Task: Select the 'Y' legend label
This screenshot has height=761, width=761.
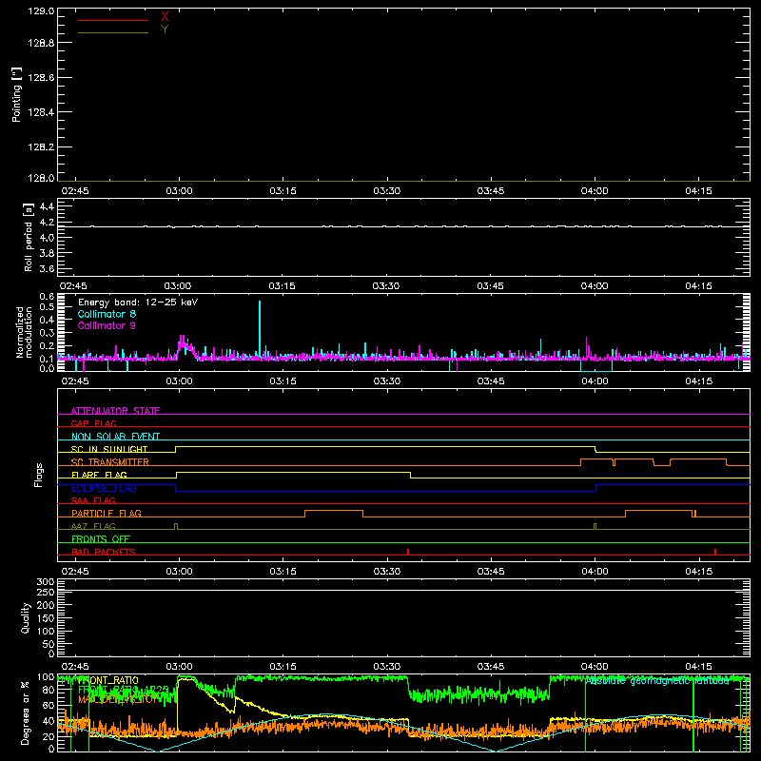Action: (x=165, y=29)
